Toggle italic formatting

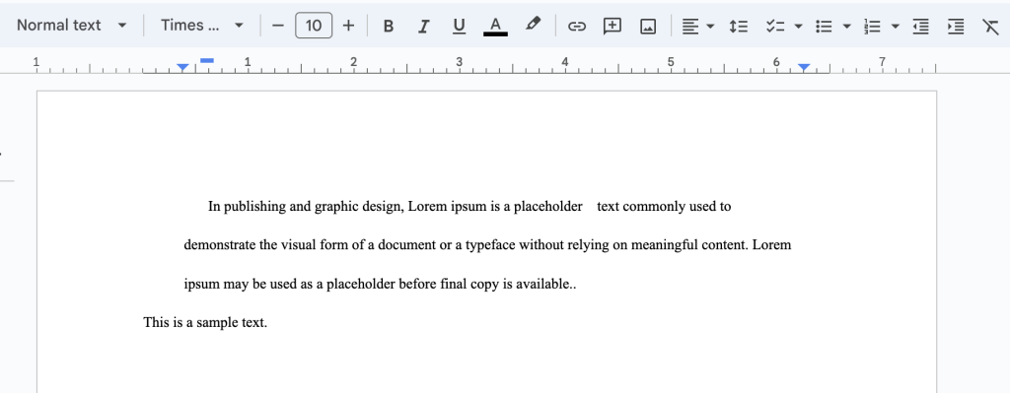(x=423, y=27)
